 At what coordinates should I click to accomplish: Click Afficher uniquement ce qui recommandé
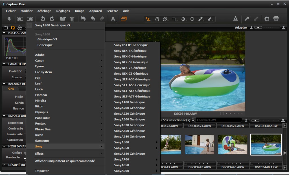(65, 161)
